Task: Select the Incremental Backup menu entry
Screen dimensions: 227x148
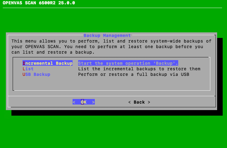Action: click(x=47, y=63)
